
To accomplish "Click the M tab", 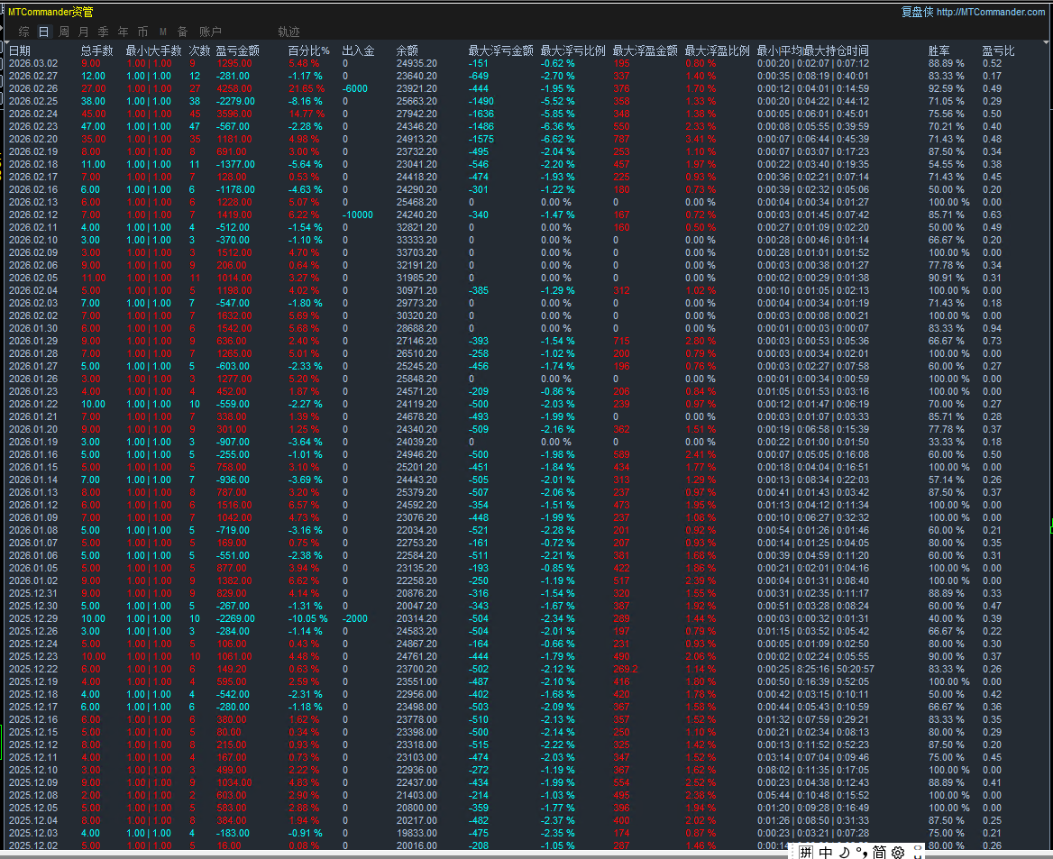I will [162, 32].
